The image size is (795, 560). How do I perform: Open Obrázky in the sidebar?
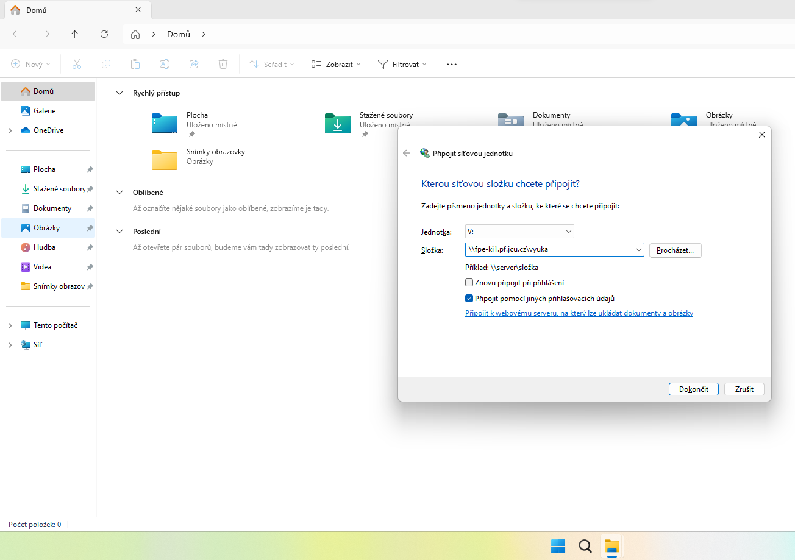coord(48,228)
